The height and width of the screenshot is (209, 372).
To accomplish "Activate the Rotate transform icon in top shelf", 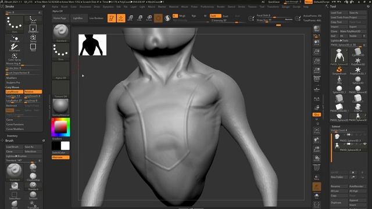I will (x=149, y=18).
